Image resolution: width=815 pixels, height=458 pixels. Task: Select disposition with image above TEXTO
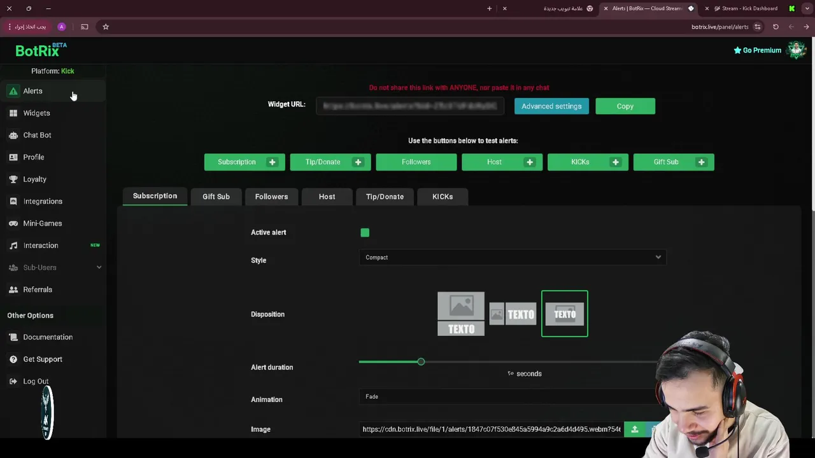461,314
